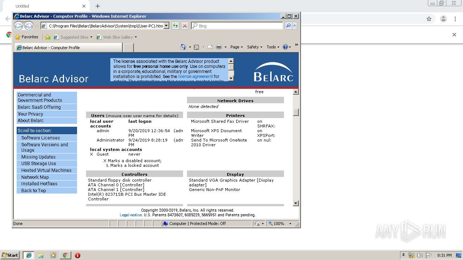Open the license agreement link
Screen dimensions: 463x260
click(x=195, y=77)
